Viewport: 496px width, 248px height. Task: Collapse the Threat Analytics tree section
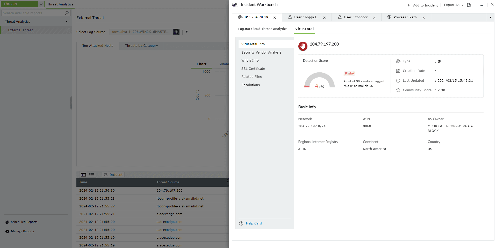[x=67, y=21]
